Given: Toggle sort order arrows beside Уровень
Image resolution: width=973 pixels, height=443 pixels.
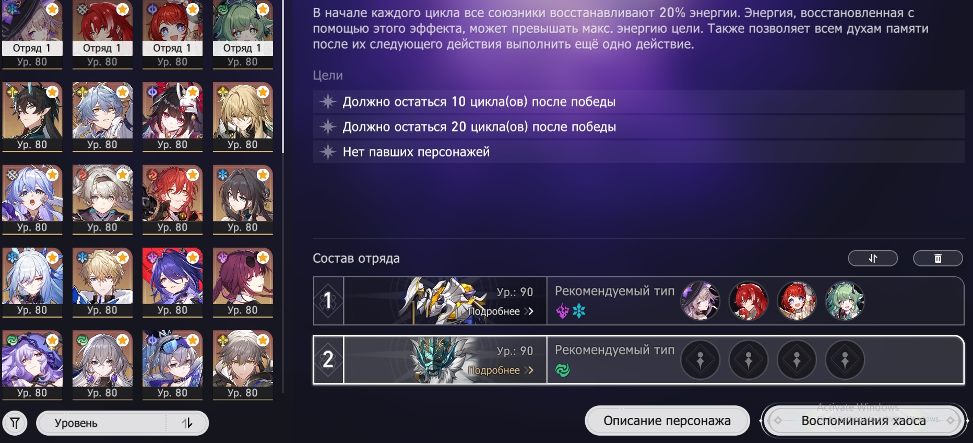Looking at the screenshot, I should 187,423.
